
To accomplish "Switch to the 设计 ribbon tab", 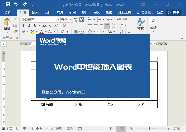I will coord(48,12).
